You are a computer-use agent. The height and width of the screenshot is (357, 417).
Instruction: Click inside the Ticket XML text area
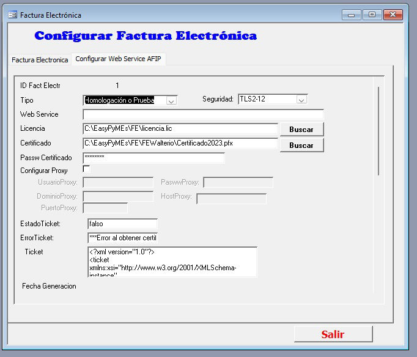[x=172, y=262]
